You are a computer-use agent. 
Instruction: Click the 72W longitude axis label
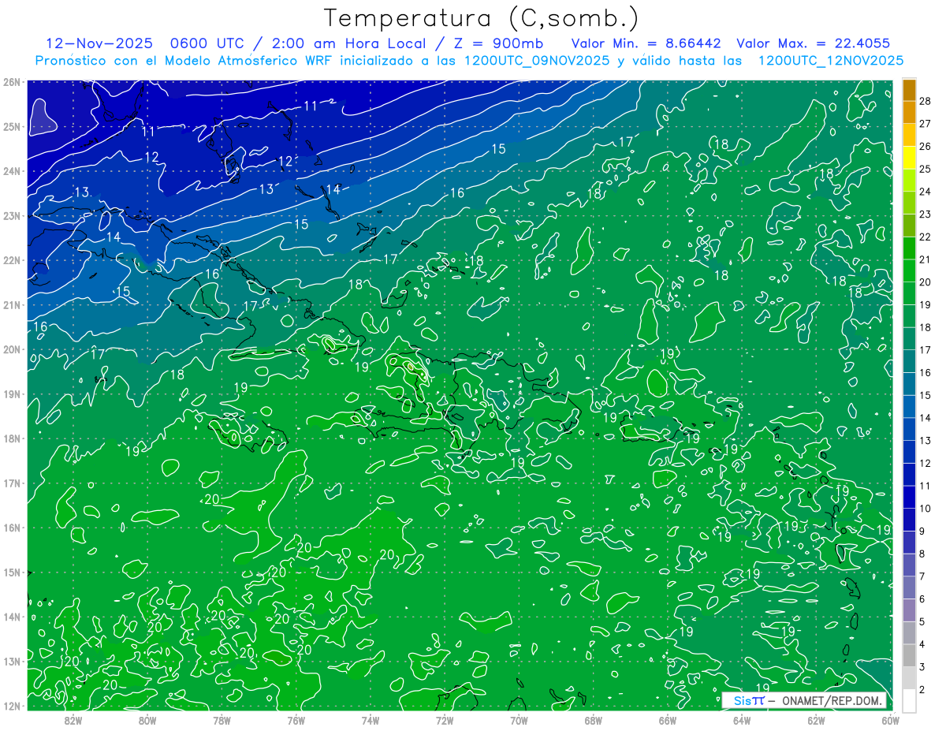pos(445,720)
